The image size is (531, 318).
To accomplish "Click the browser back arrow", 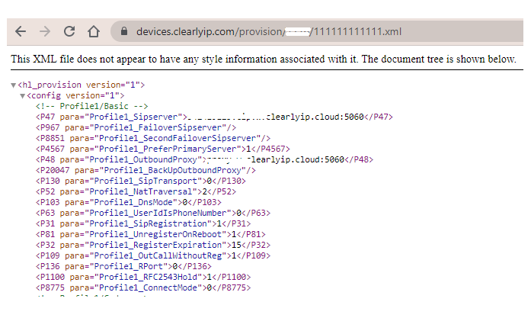I will click(21, 32).
